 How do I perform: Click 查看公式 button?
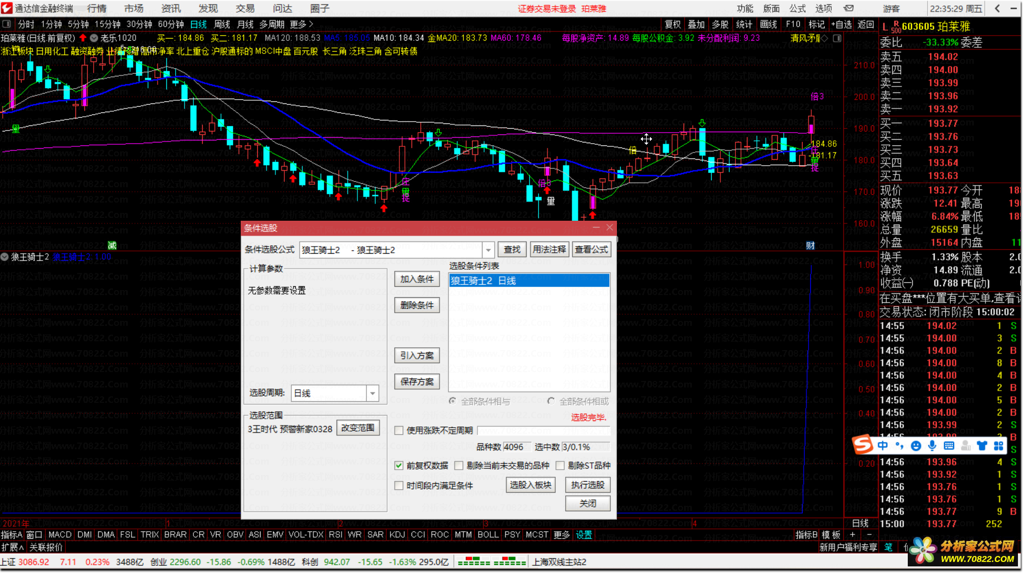tap(592, 249)
